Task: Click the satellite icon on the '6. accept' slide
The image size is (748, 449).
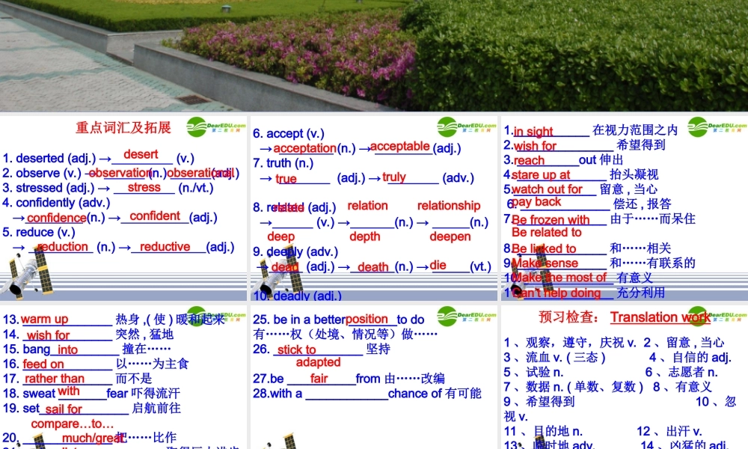Action: click(280, 275)
